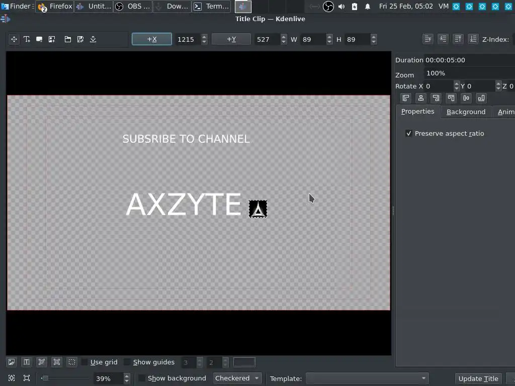
Task: Raise the object one level up
Action: click(427, 39)
